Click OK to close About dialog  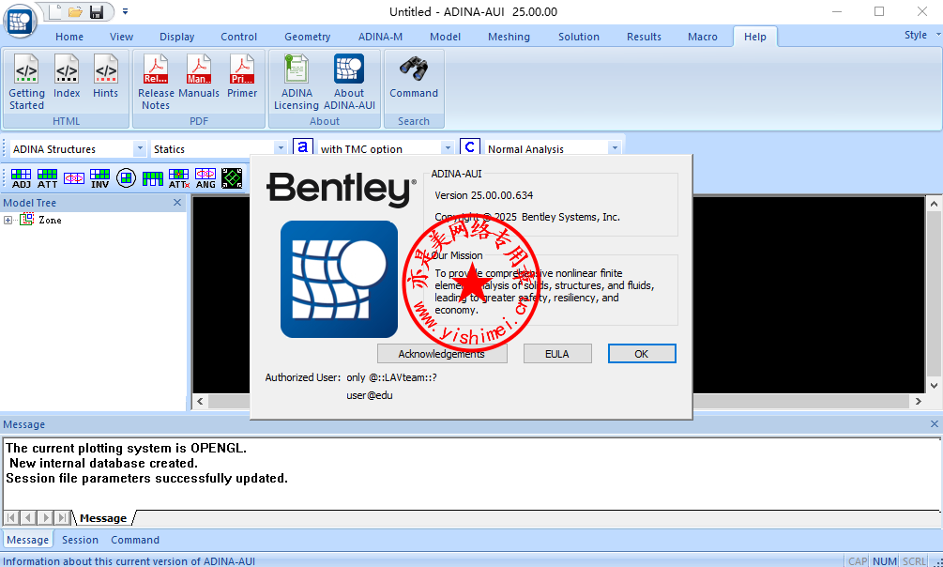point(642,354)
